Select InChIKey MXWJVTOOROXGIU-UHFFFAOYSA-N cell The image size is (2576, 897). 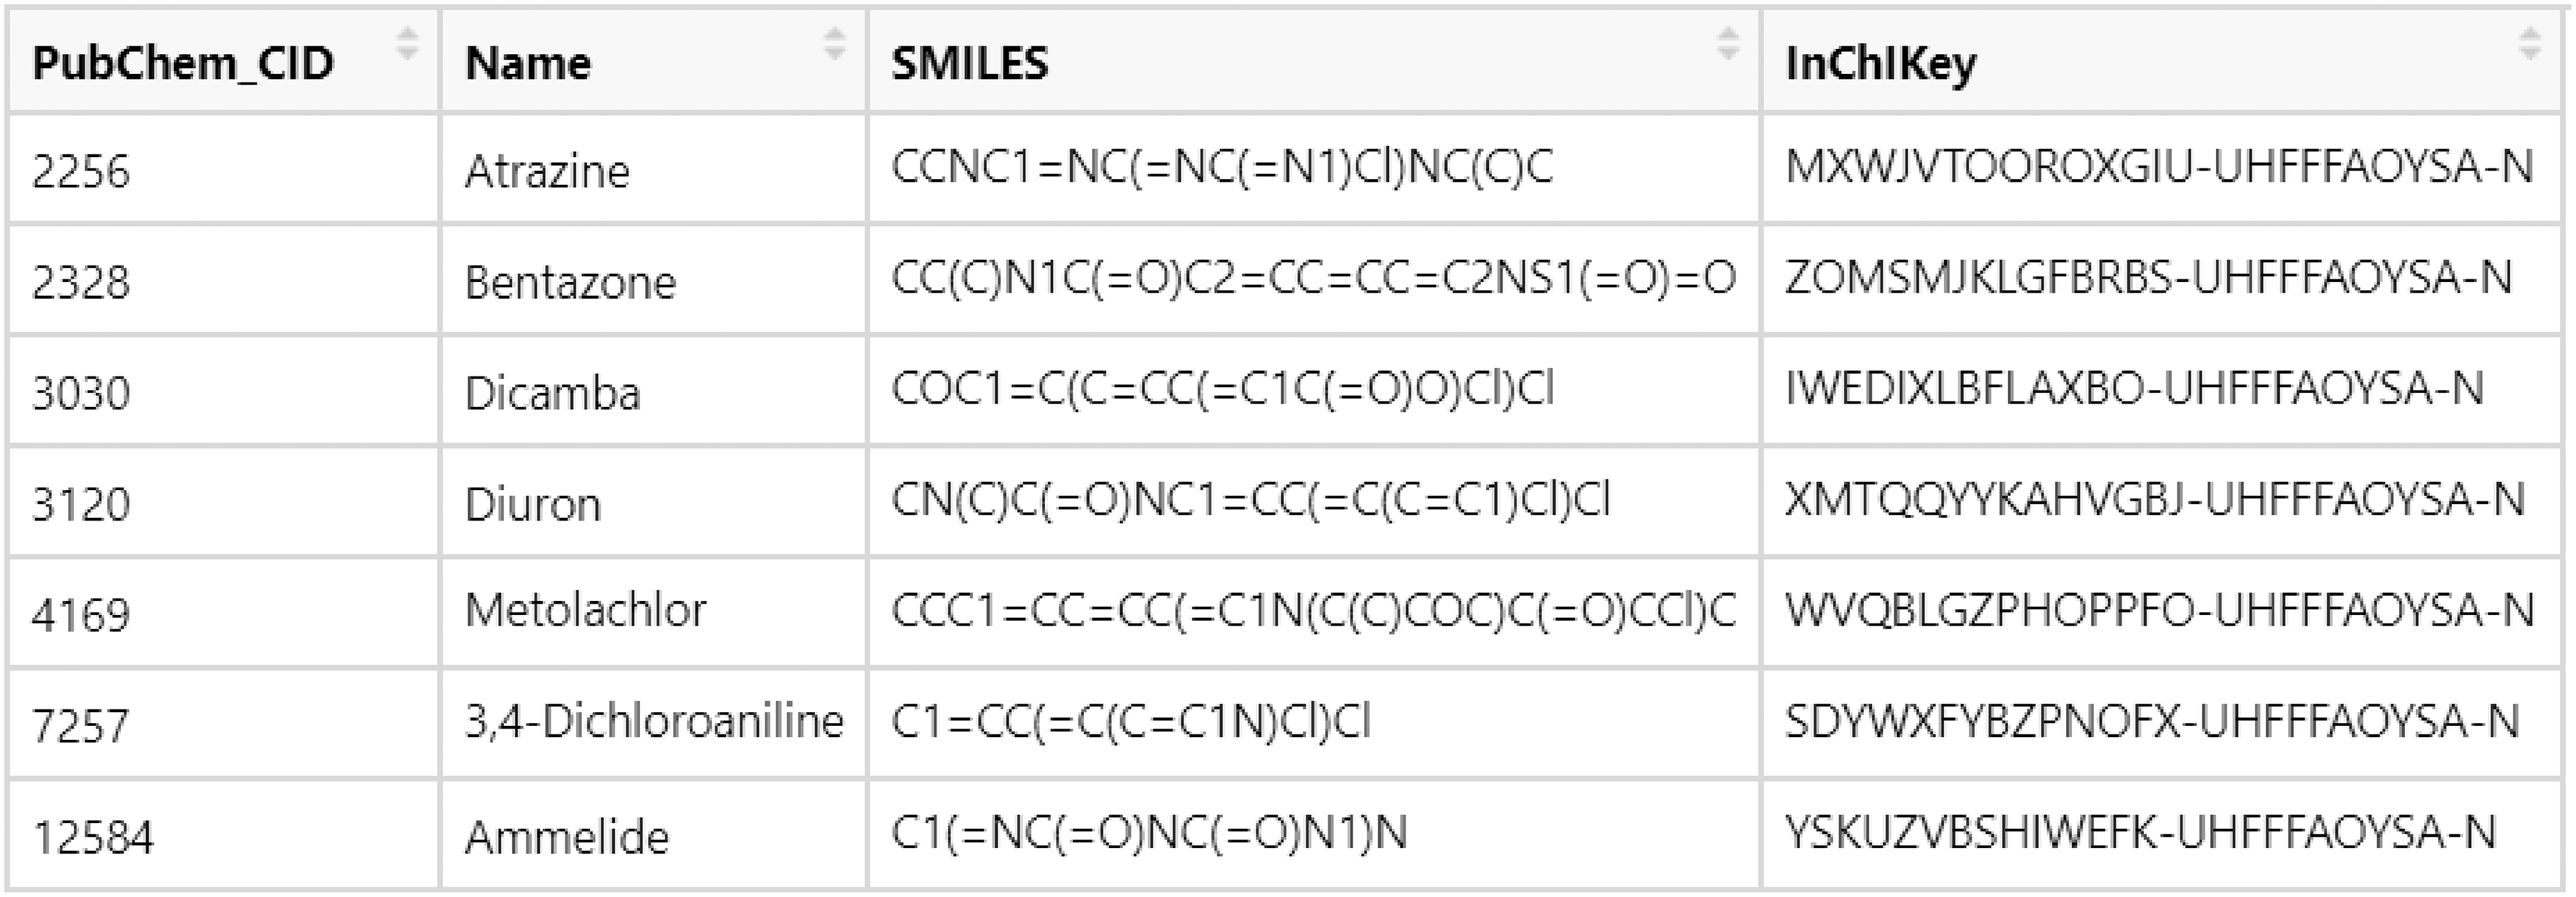pos(2159,167)
